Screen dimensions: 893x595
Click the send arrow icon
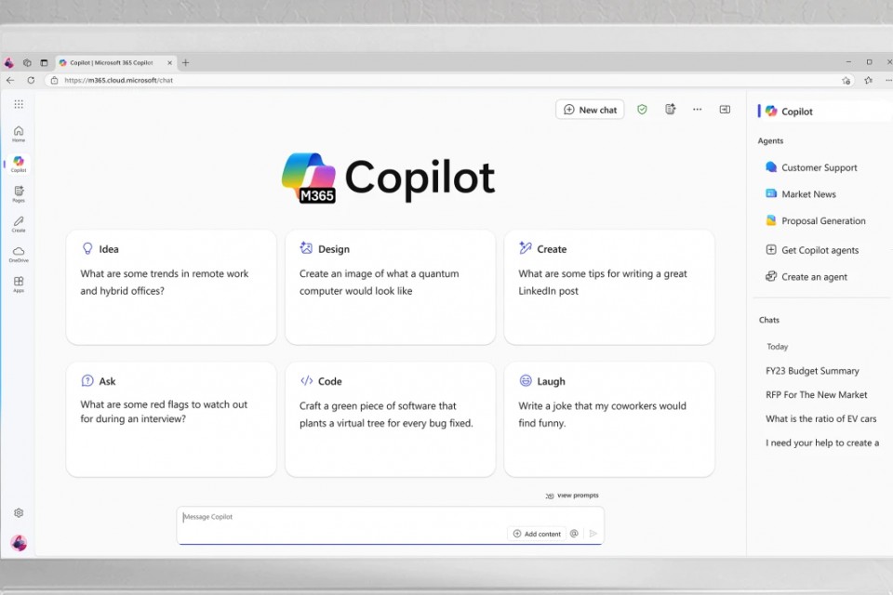(593, 534)
